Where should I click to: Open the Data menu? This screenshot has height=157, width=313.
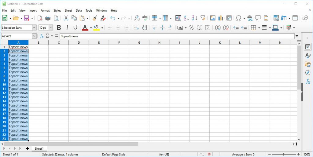point(79,11)
